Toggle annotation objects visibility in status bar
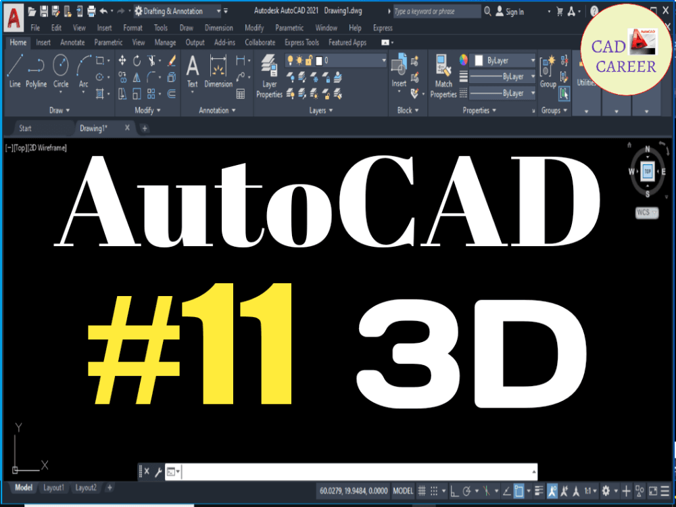Screen dimensions: 676x507 point(552,491)
